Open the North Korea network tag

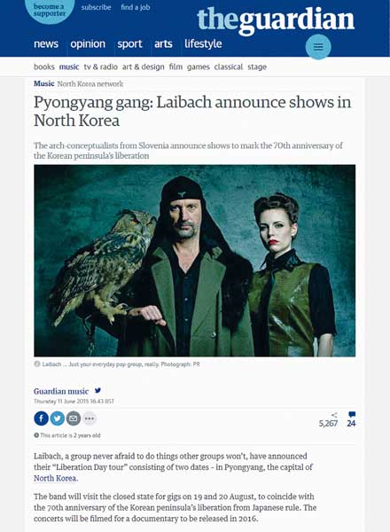(90, 84)
